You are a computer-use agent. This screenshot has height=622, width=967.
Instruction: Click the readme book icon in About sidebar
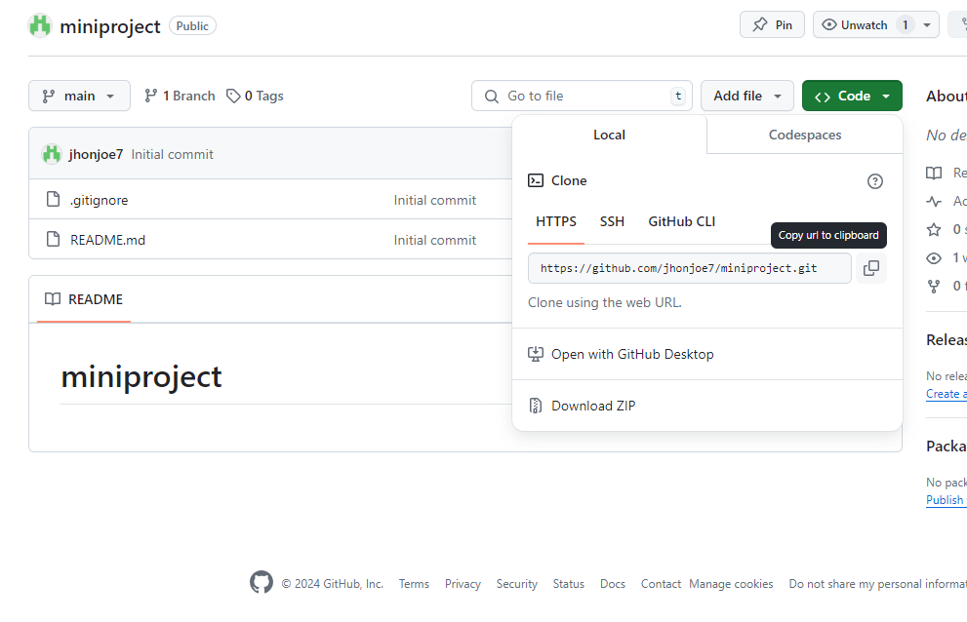[934, 173]
